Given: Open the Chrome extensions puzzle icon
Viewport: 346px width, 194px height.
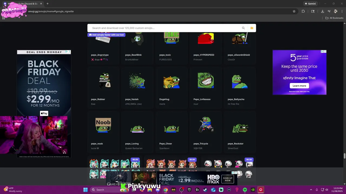Looking at the screenshot, I should coord(303,11).
